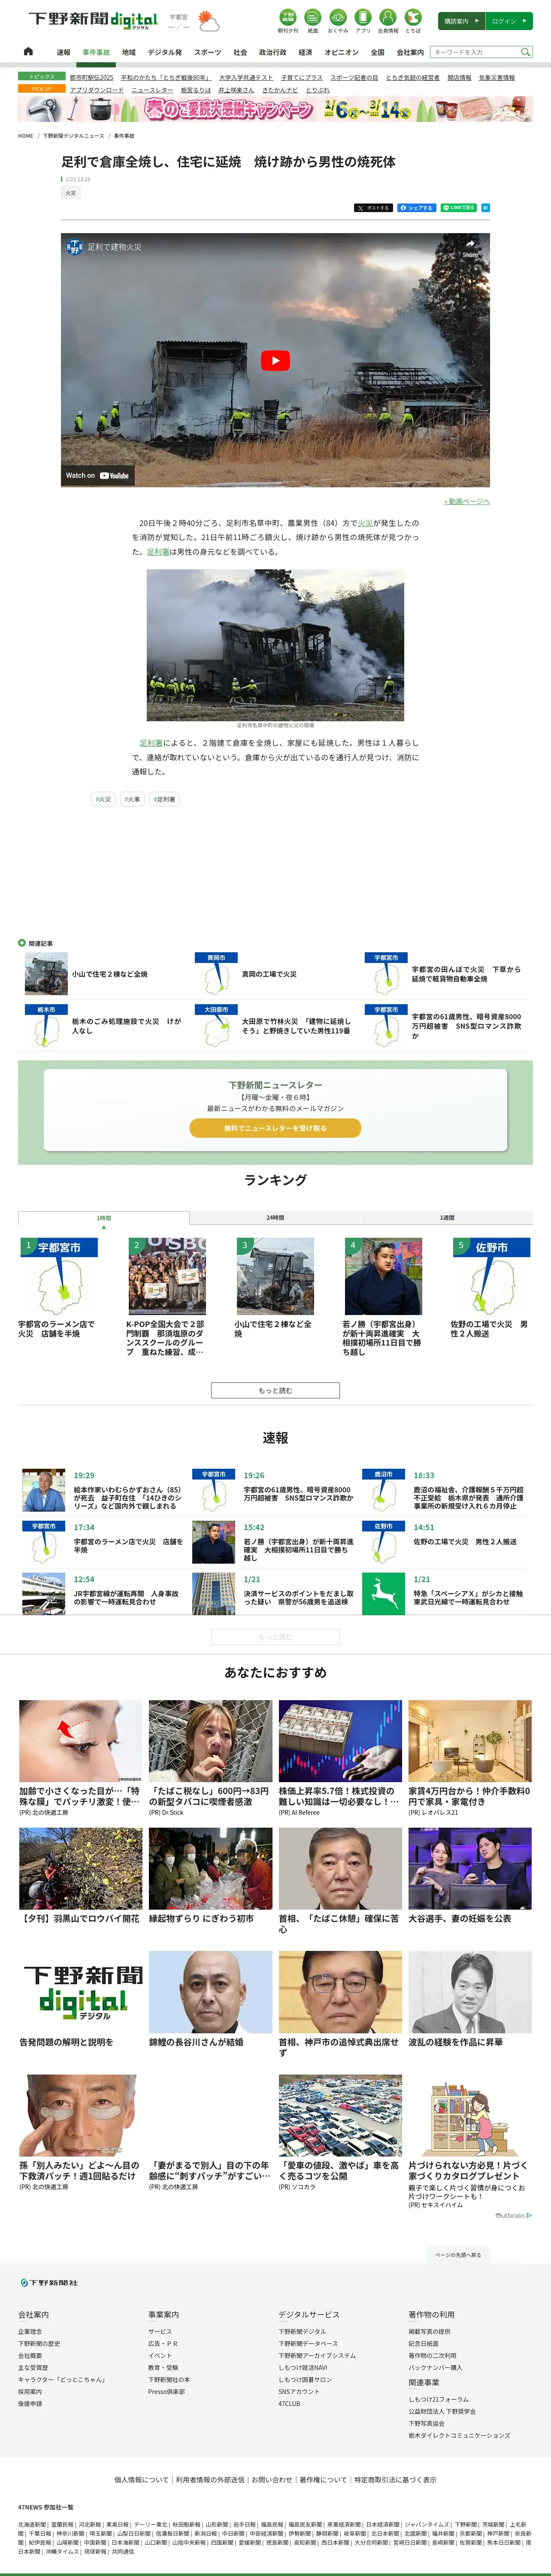Select the 1時間 ranking tab
Screen dimensions: 551x2576
104,1218
